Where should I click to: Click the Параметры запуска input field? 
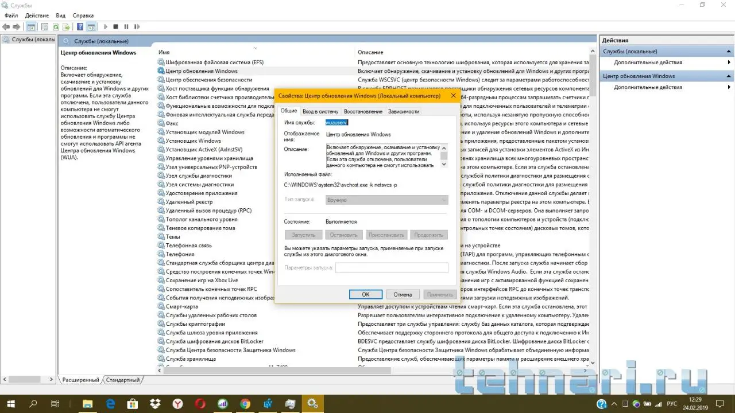[x=392, y=268]
